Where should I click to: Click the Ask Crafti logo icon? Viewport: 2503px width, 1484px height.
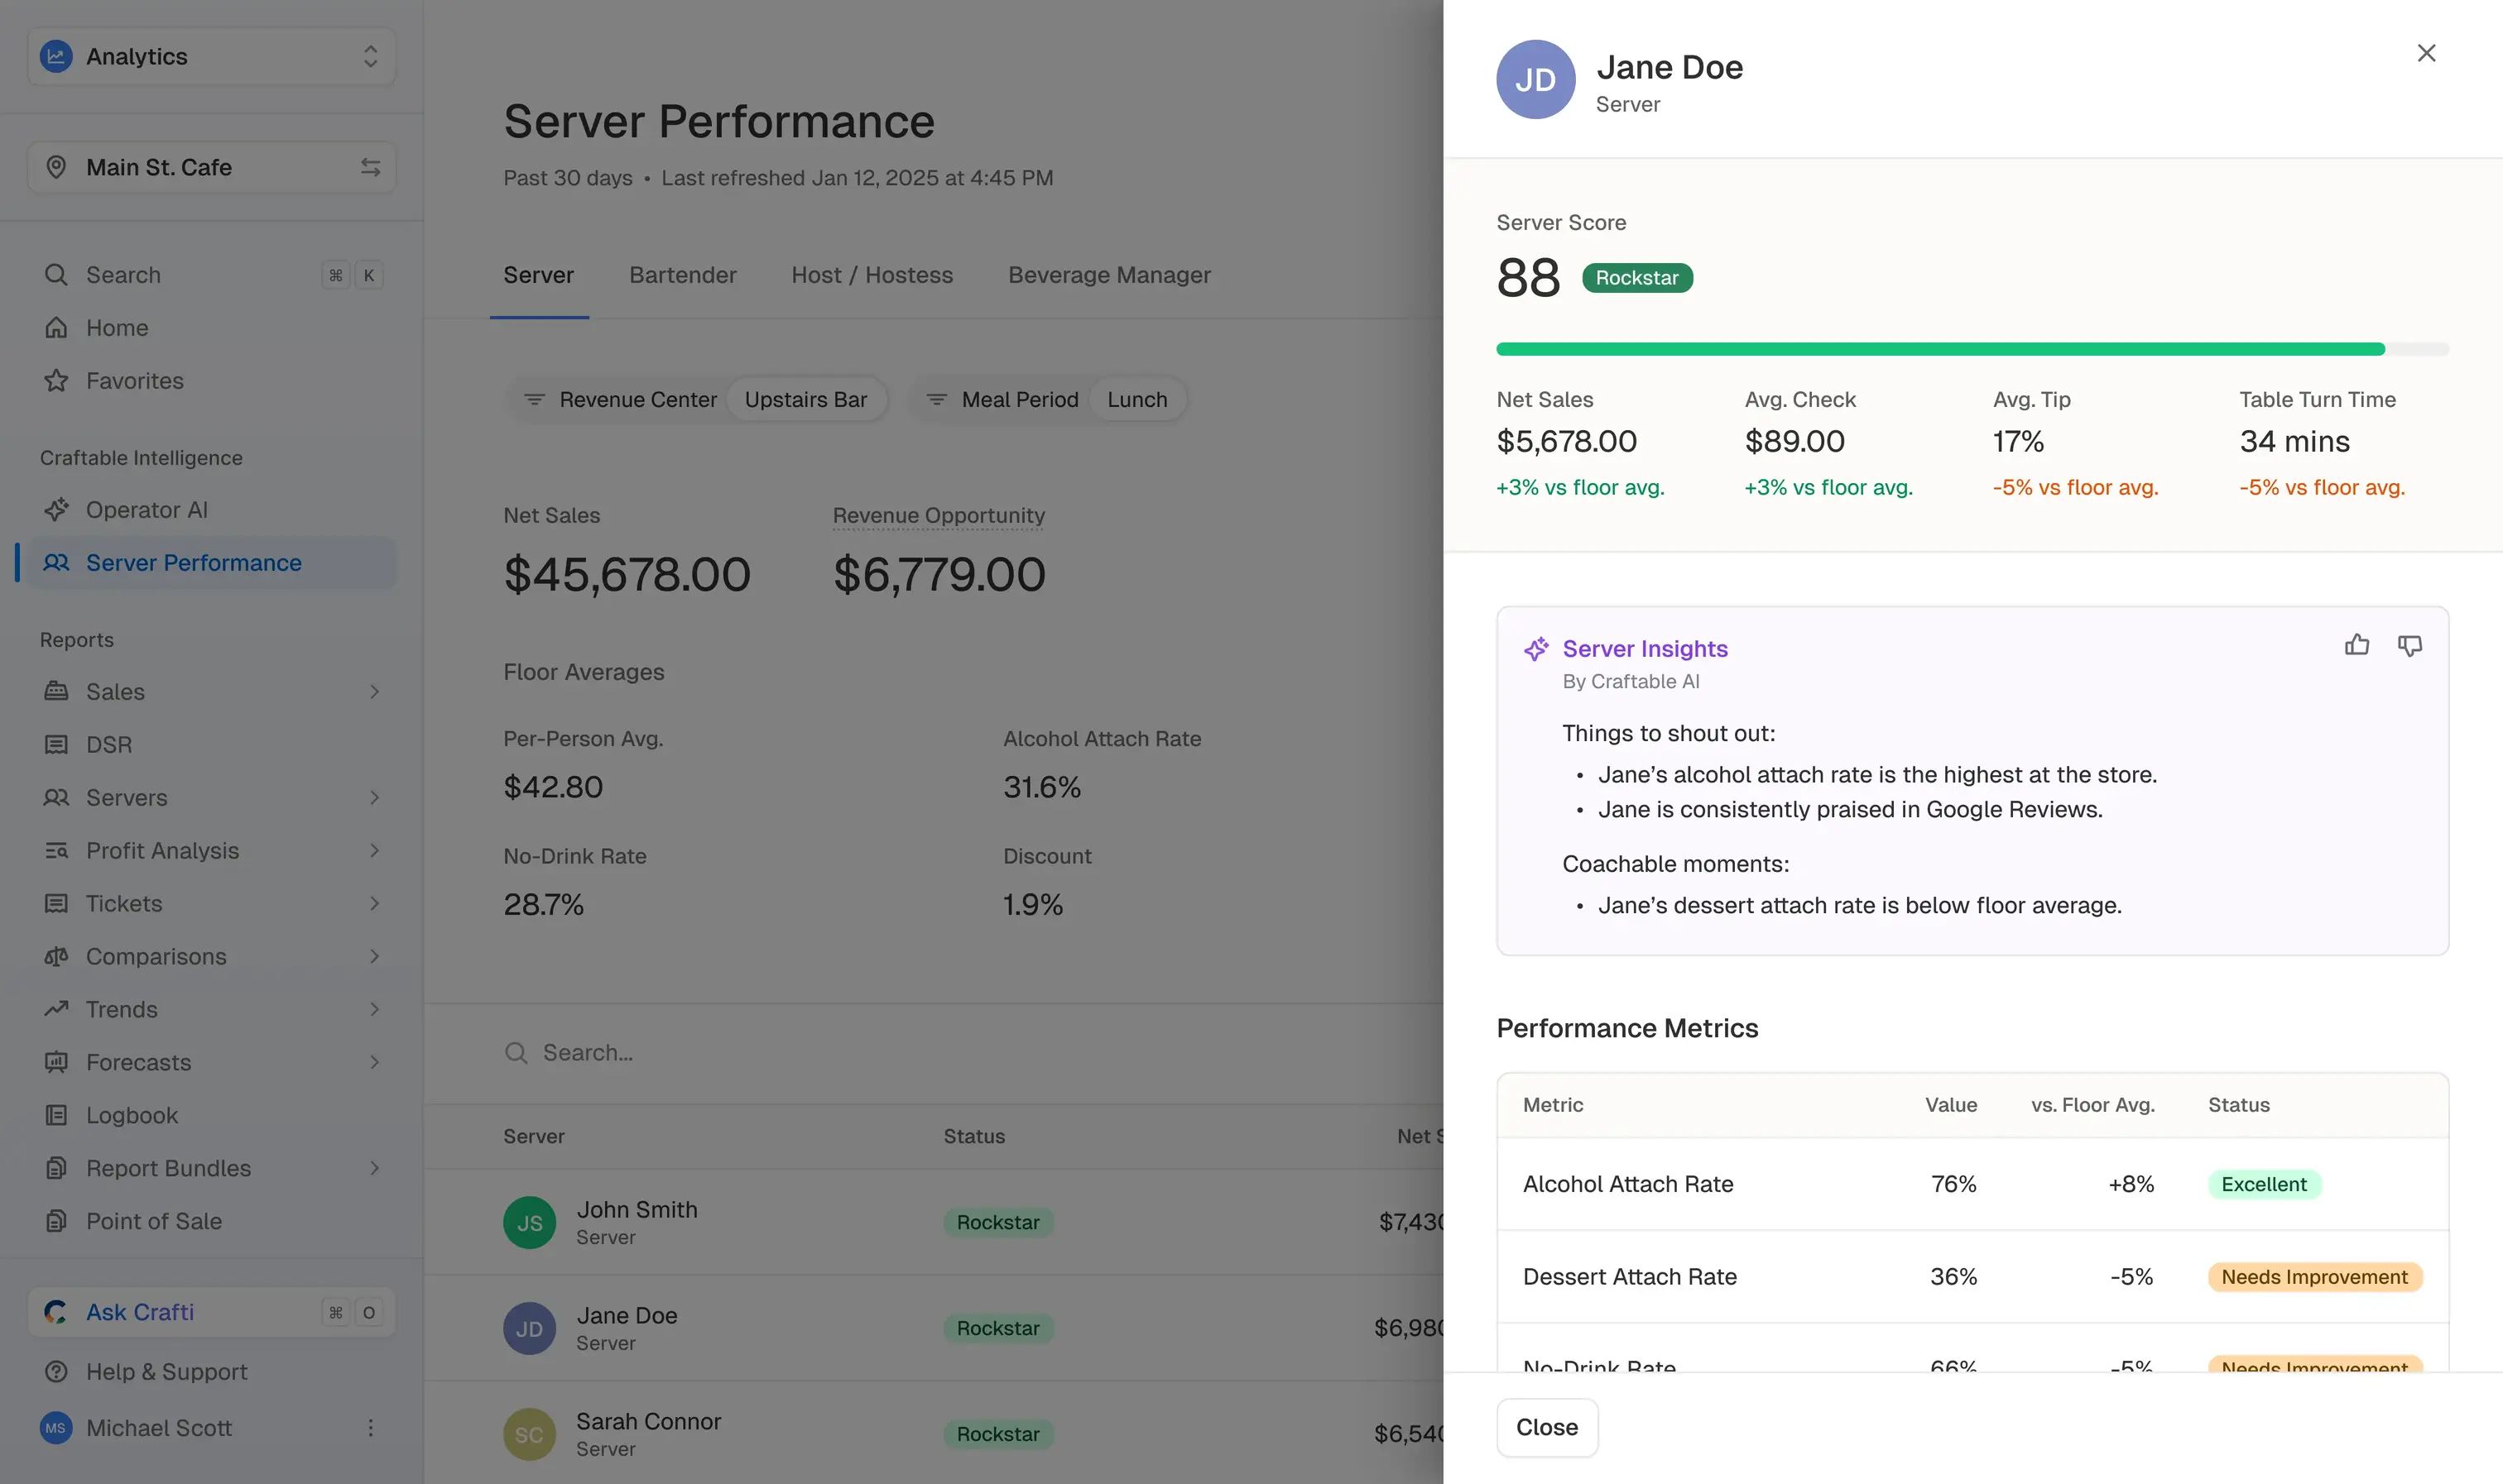[56, 1312]
